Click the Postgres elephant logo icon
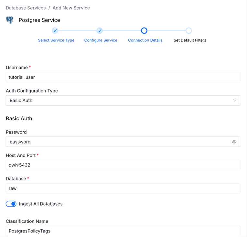The width and height of the screenshot is (247, 237). (10, 20)
